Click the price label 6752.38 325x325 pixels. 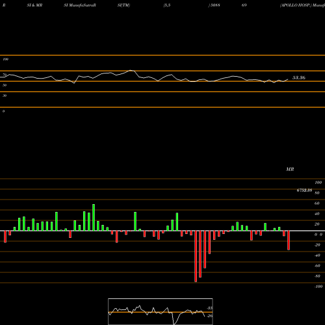click(x=304, y=190)
